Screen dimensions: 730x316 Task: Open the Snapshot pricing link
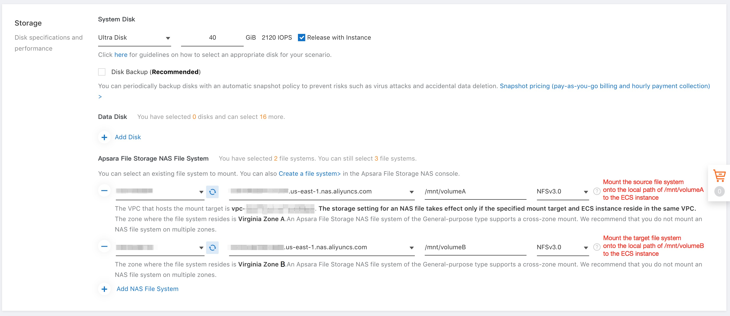pyautogui.click(x=605, y=86)
